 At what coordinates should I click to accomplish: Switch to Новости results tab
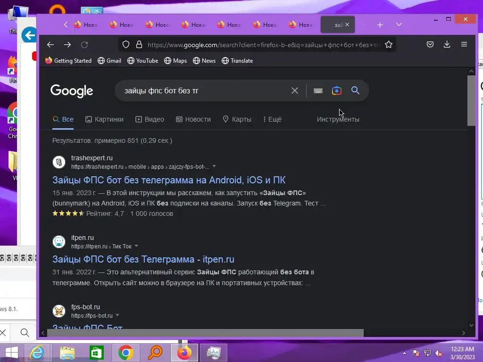click(x=193, y=119)
